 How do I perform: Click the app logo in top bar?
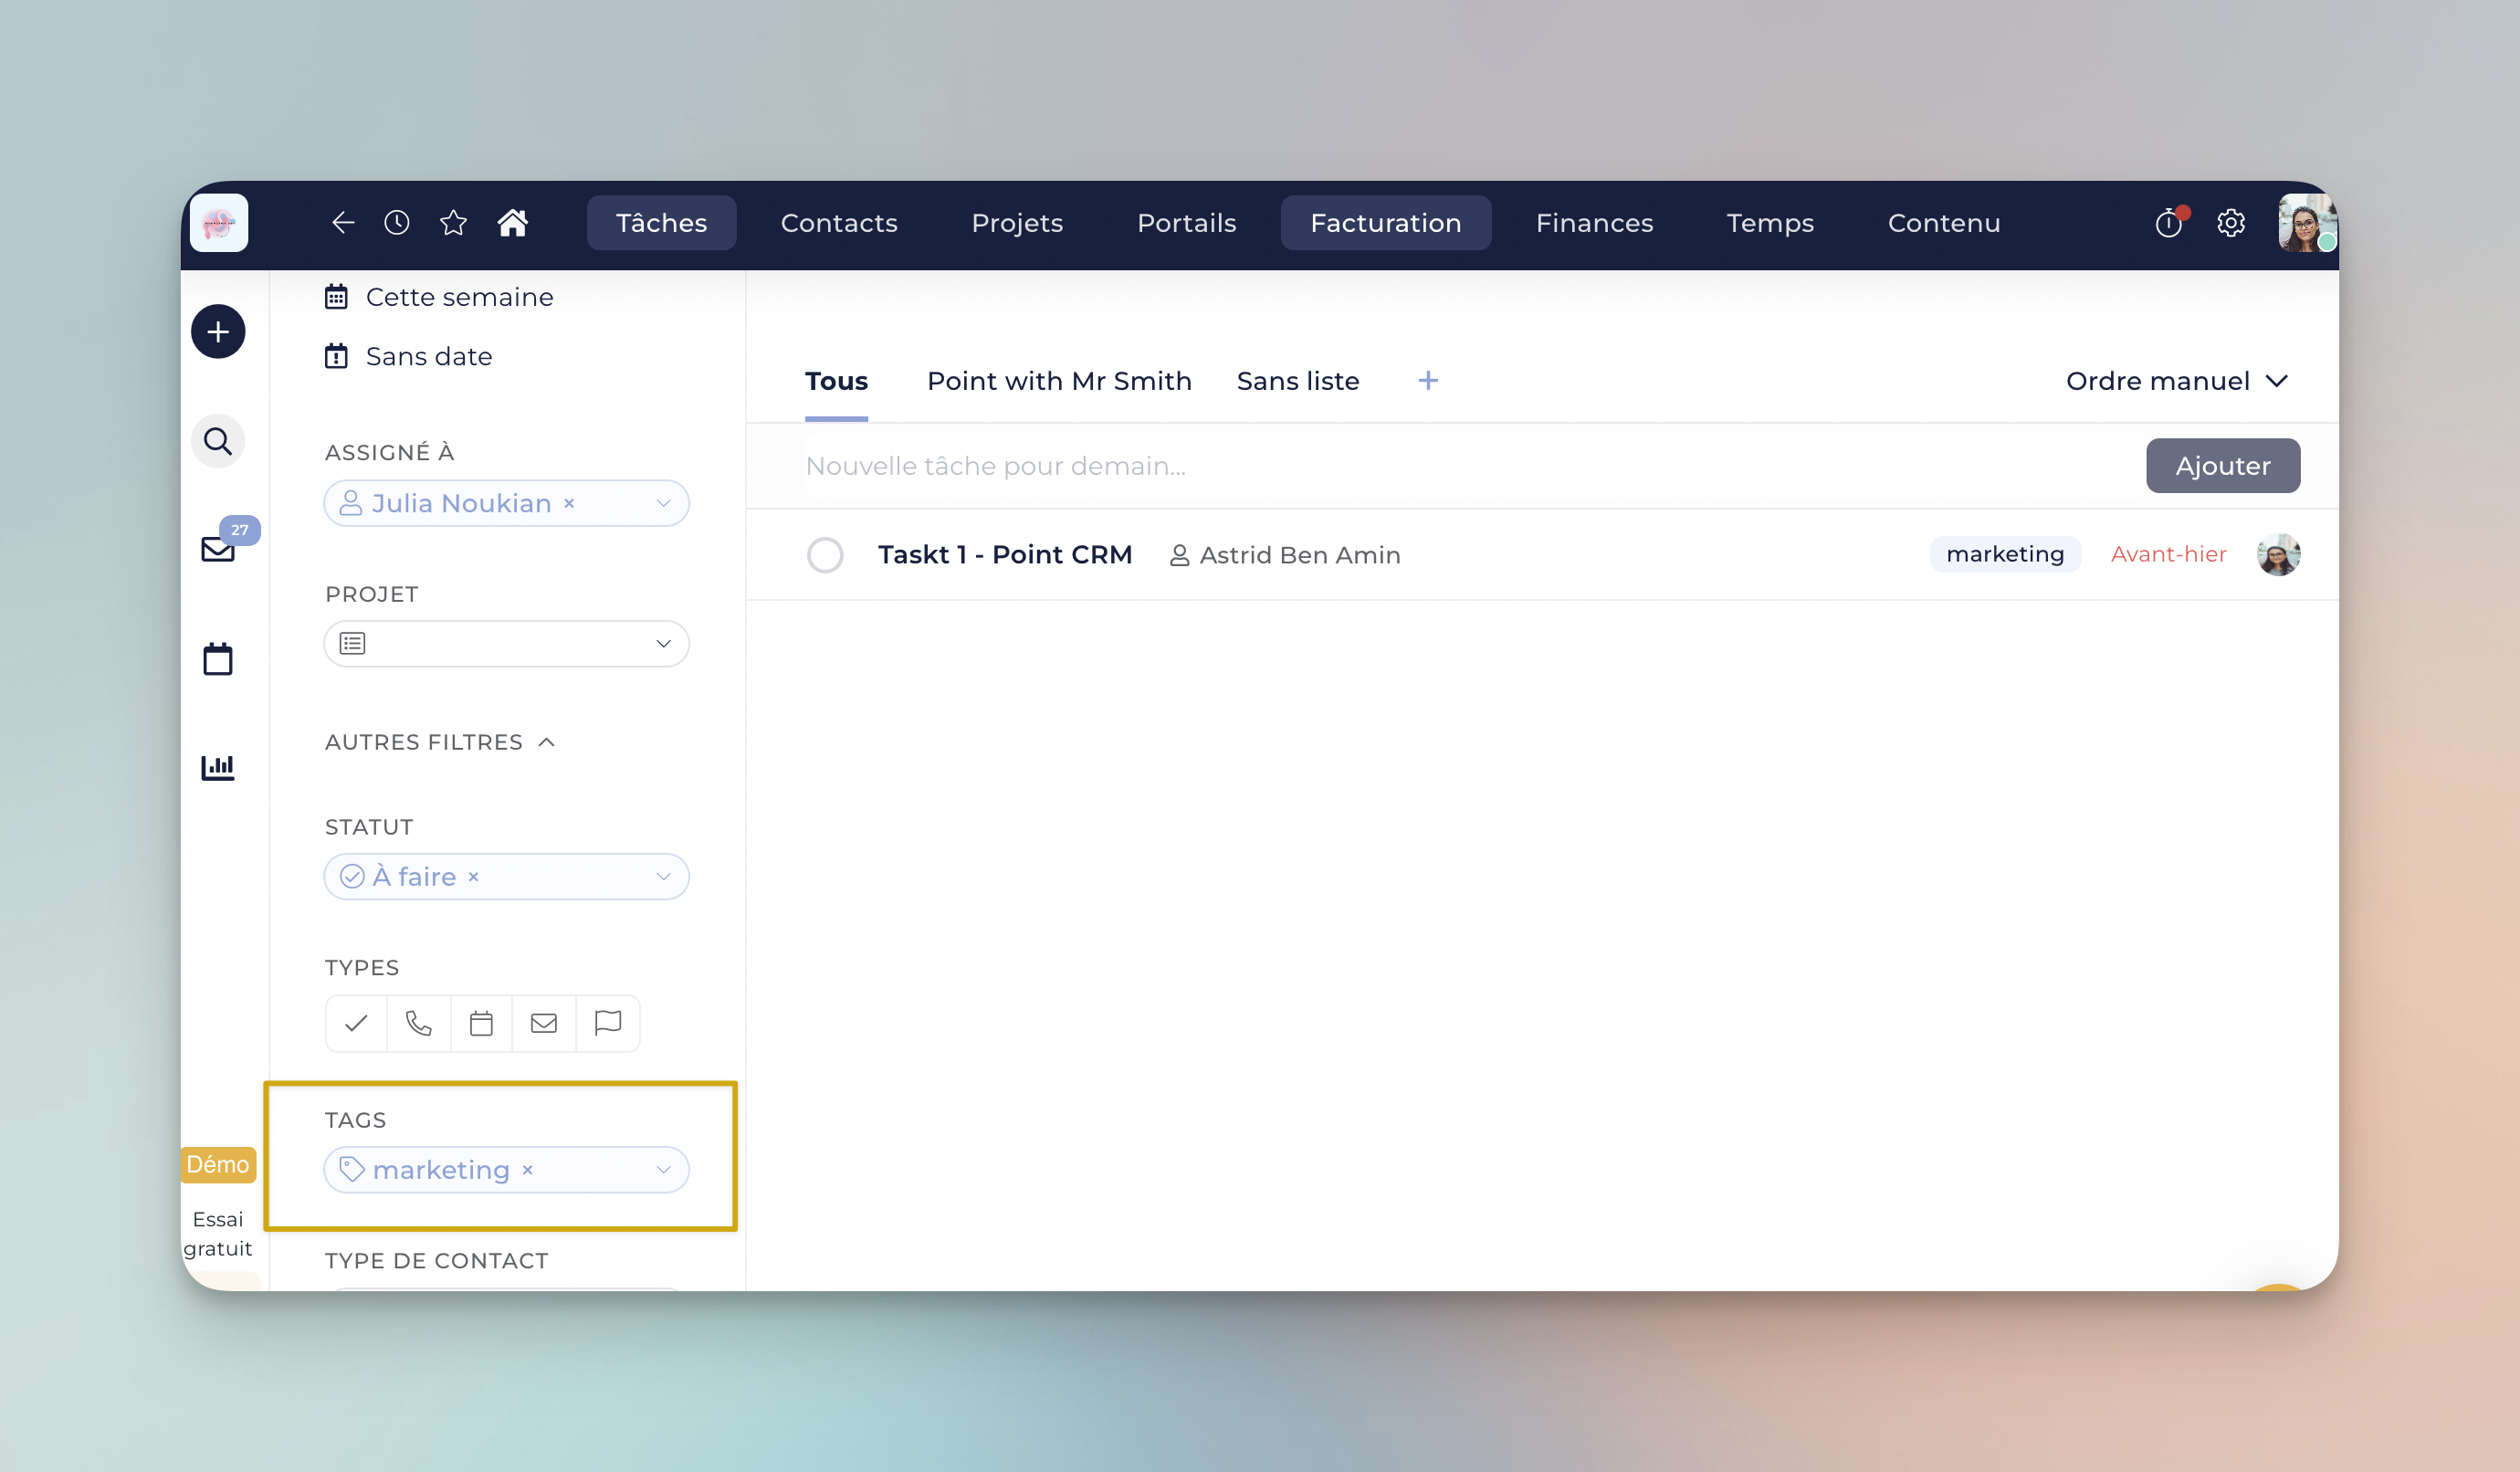click(219, 223)
